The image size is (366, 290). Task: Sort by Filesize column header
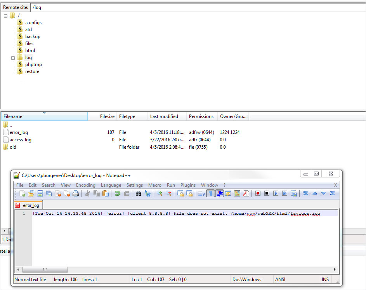click(x=102, y=116)
